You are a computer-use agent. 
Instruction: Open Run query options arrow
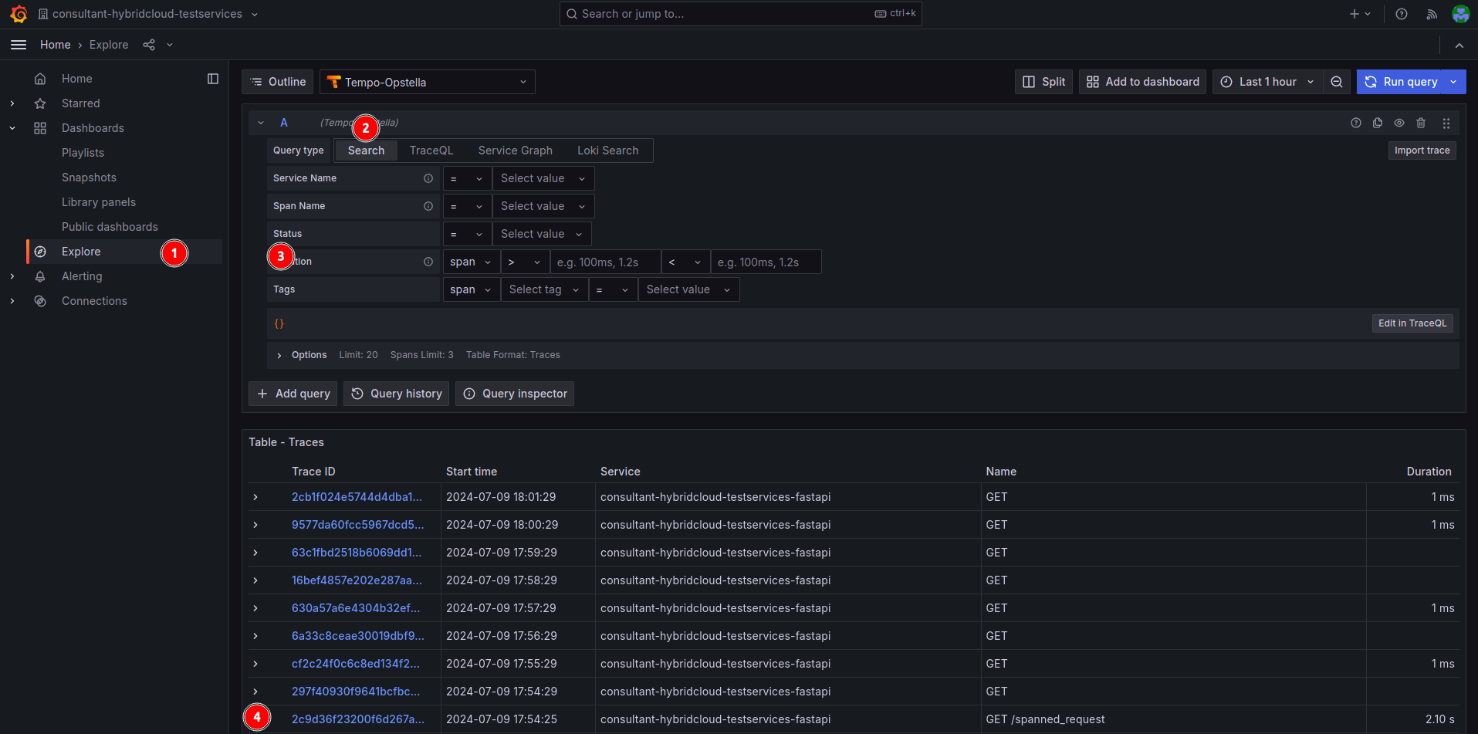click(1454, 82)
